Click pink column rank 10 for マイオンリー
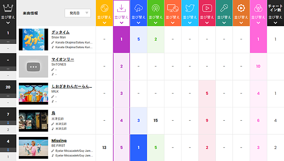 coord(258,67)
